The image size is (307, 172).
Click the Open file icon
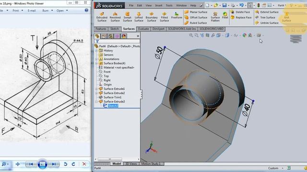[x=216, y=5]
